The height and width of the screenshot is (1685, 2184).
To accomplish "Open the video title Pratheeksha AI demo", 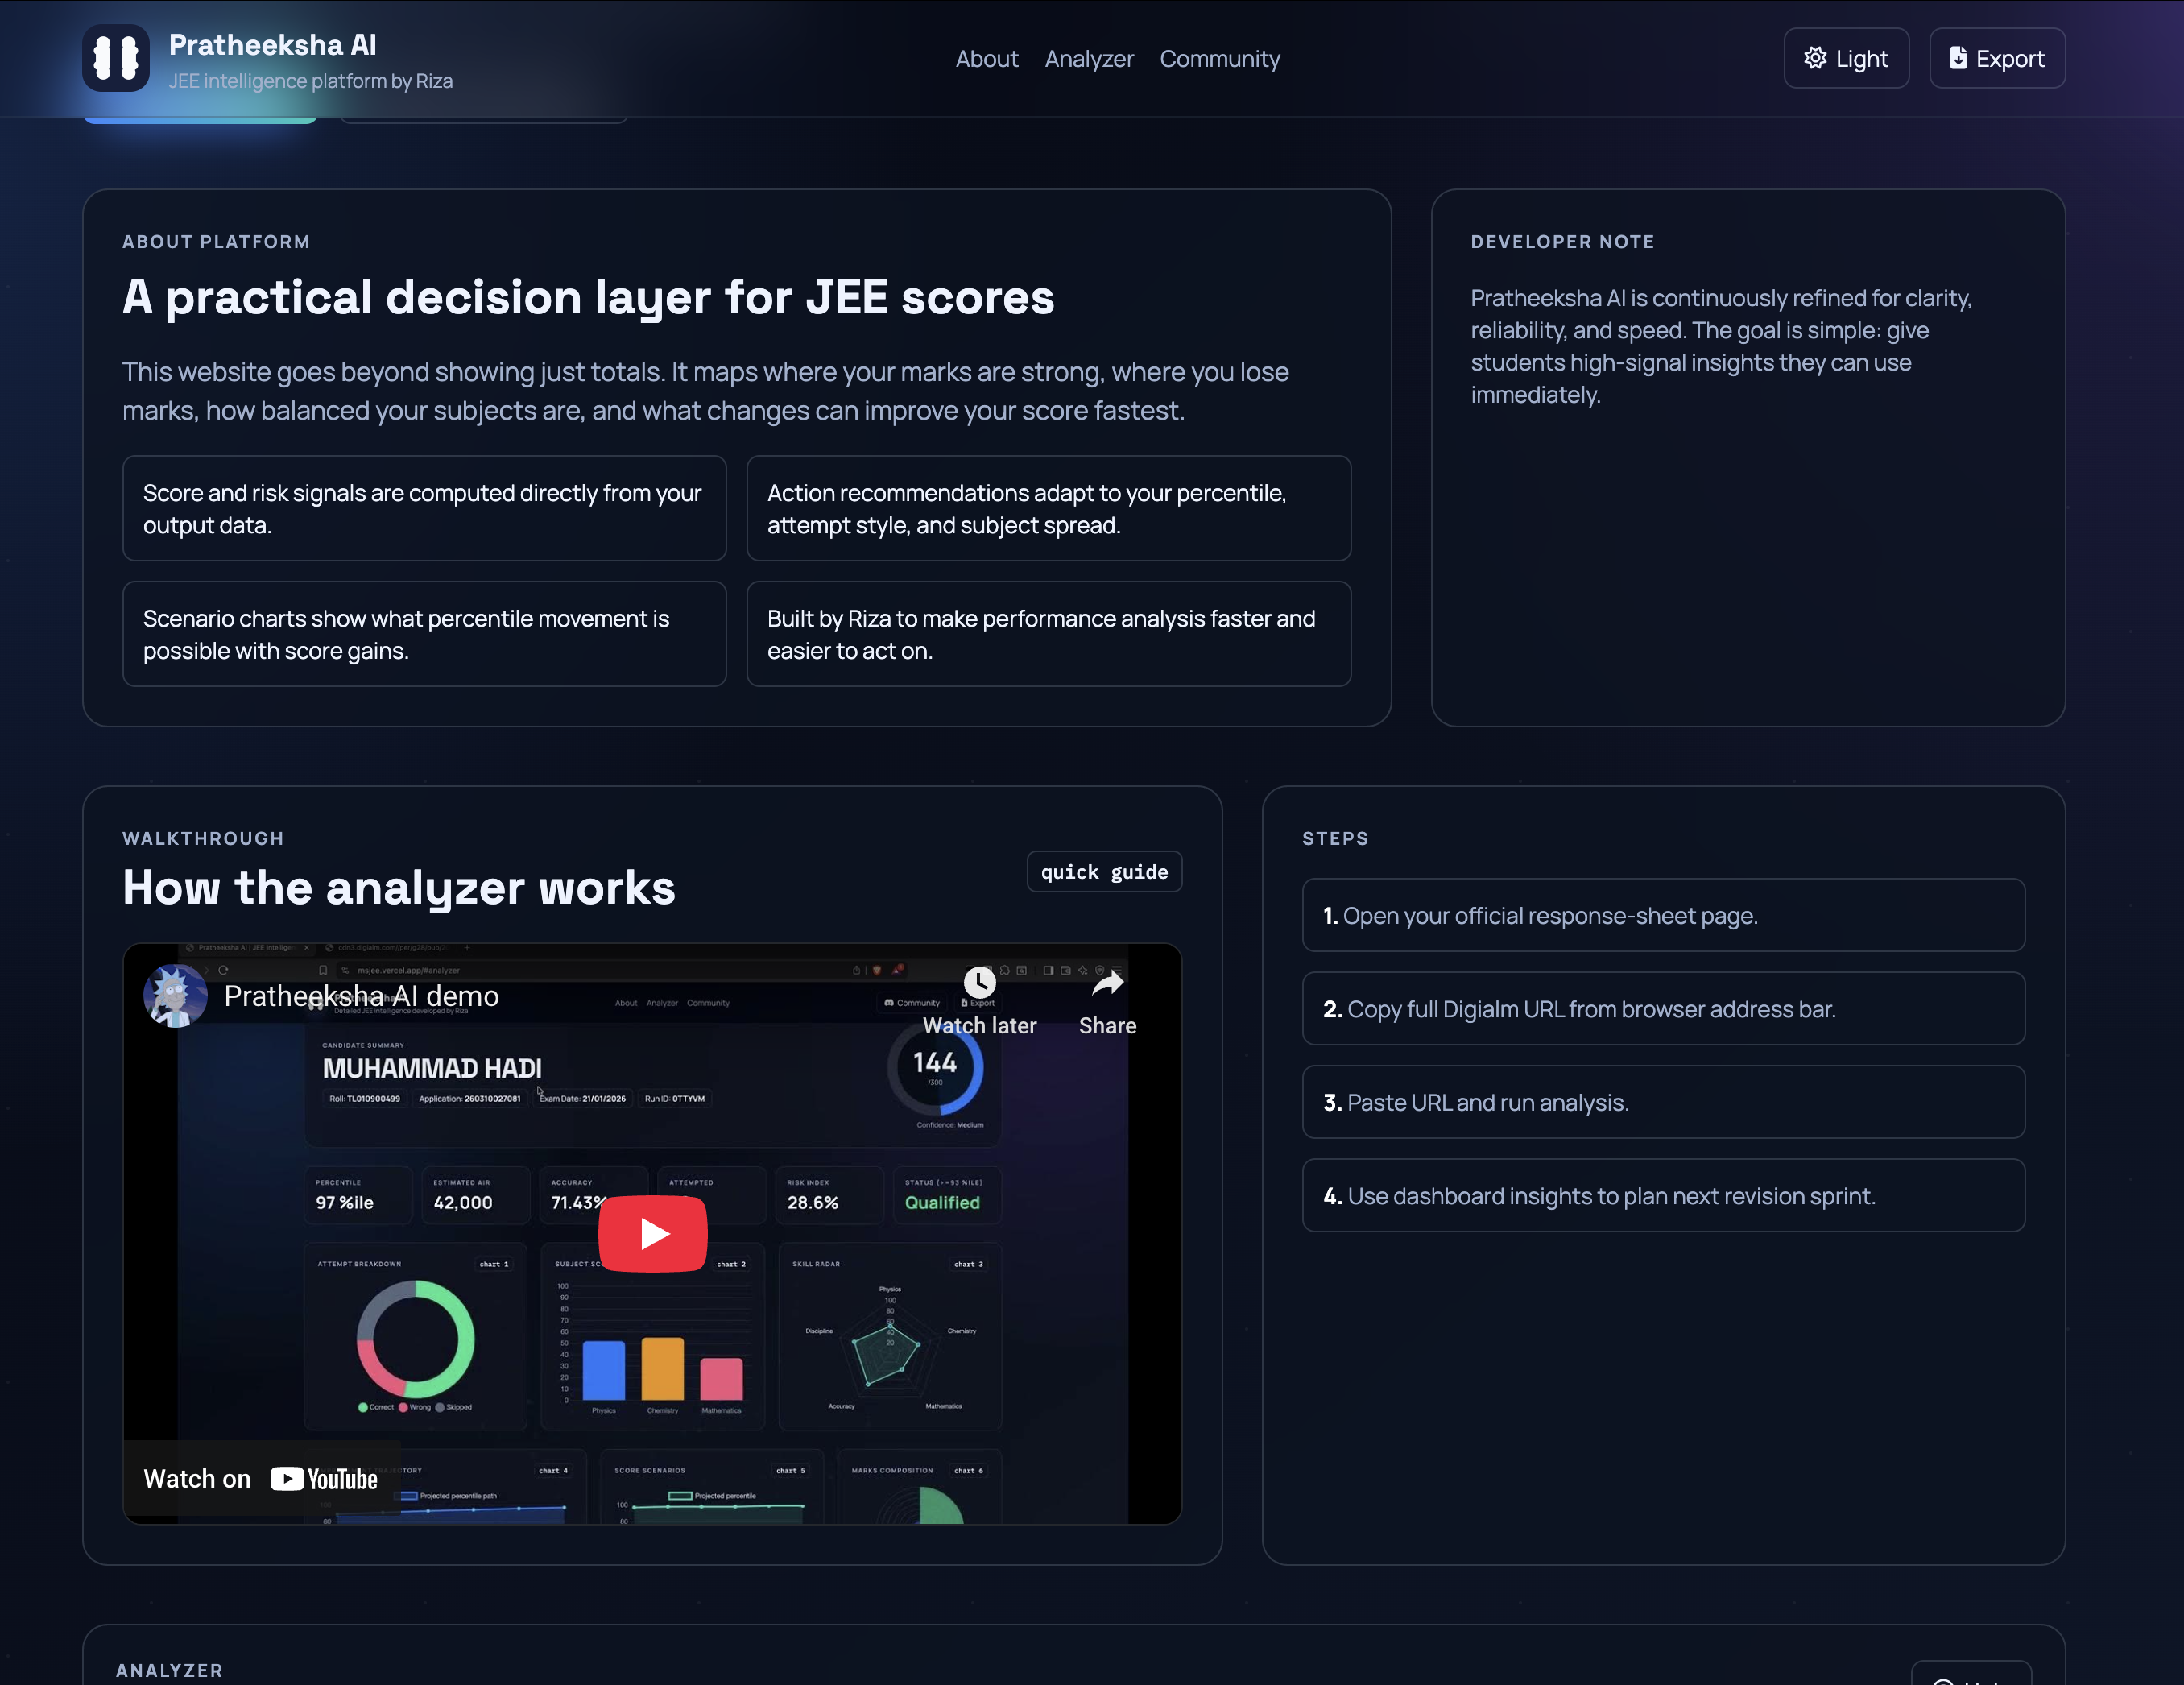I will coord(361,996).
